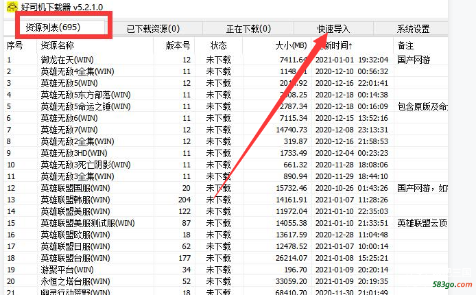This screenshot has width=476, height=295.
Task: Click the 英雄联盟云顶 note cell
Action: [423, 223]
